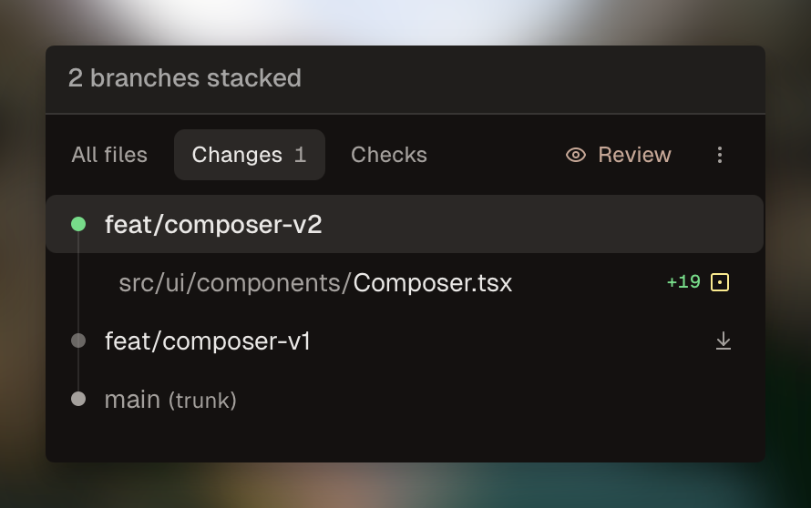Click the gray node dot for feat/composer-v1

78,340
